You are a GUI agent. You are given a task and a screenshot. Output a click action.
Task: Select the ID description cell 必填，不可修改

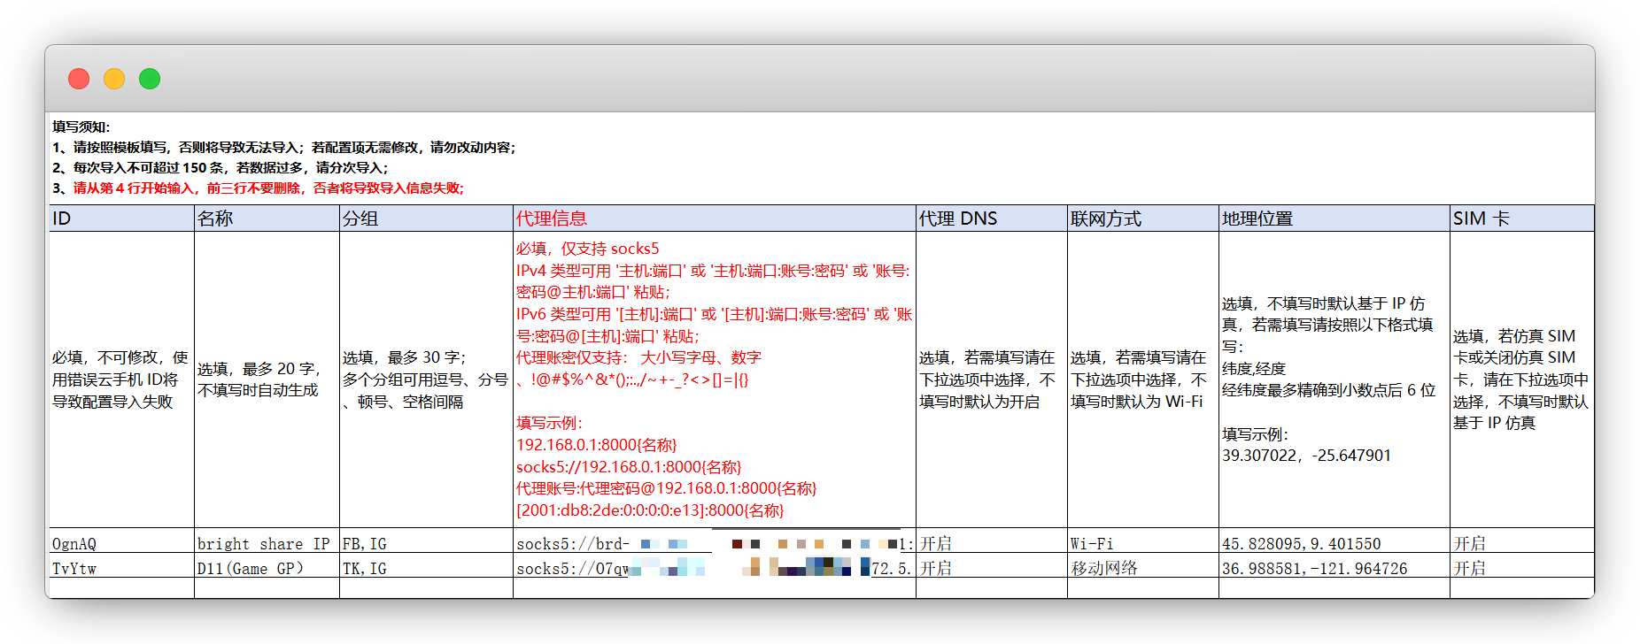[122, 379]
